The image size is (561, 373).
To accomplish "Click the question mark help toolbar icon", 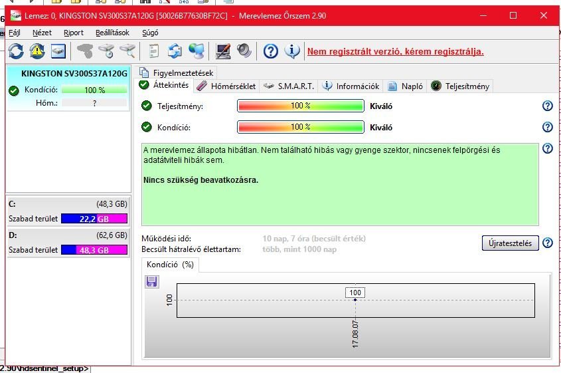I will 271,51.
